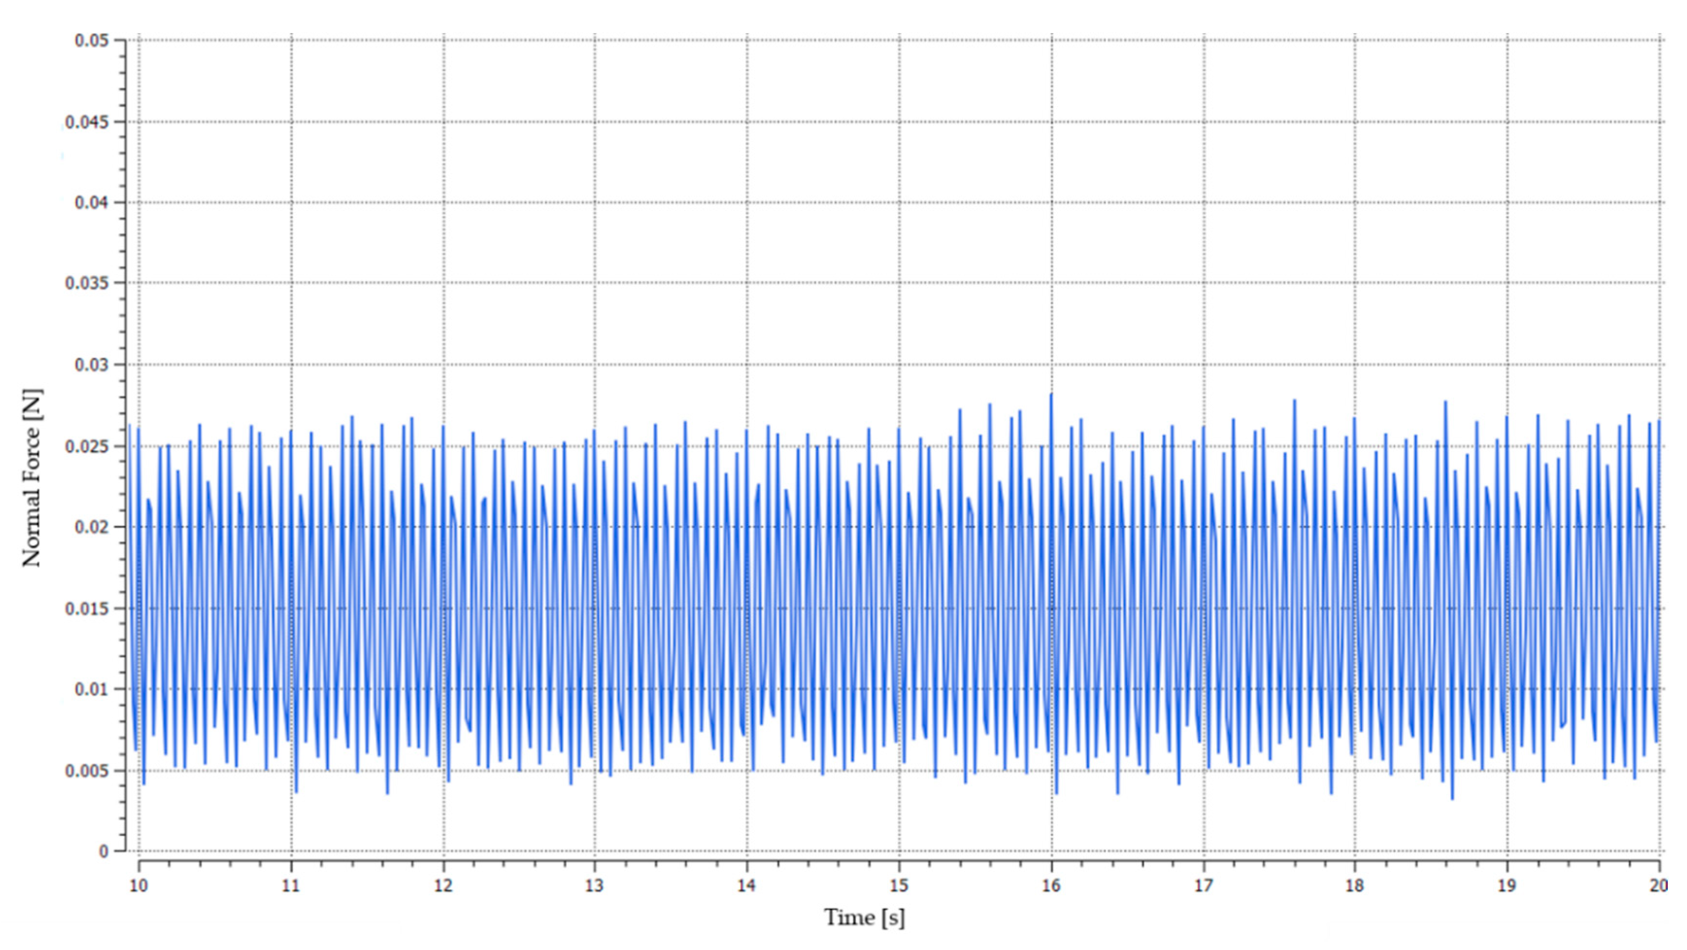This screenshot has width=1687, height=950.
Task: Click the 0.05 y-axis tick label
Action: click(x=91, y=41)
